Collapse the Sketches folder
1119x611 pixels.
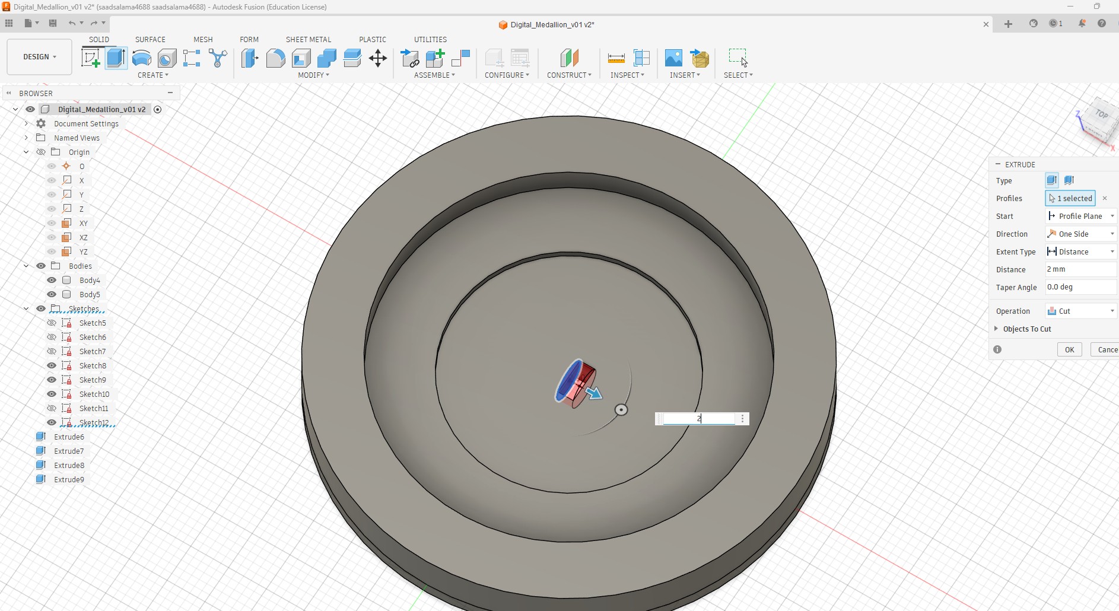[26, 308]
